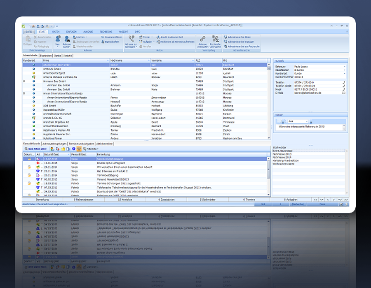
Task: Jump to last record with >> button
Action: point(346,200)
